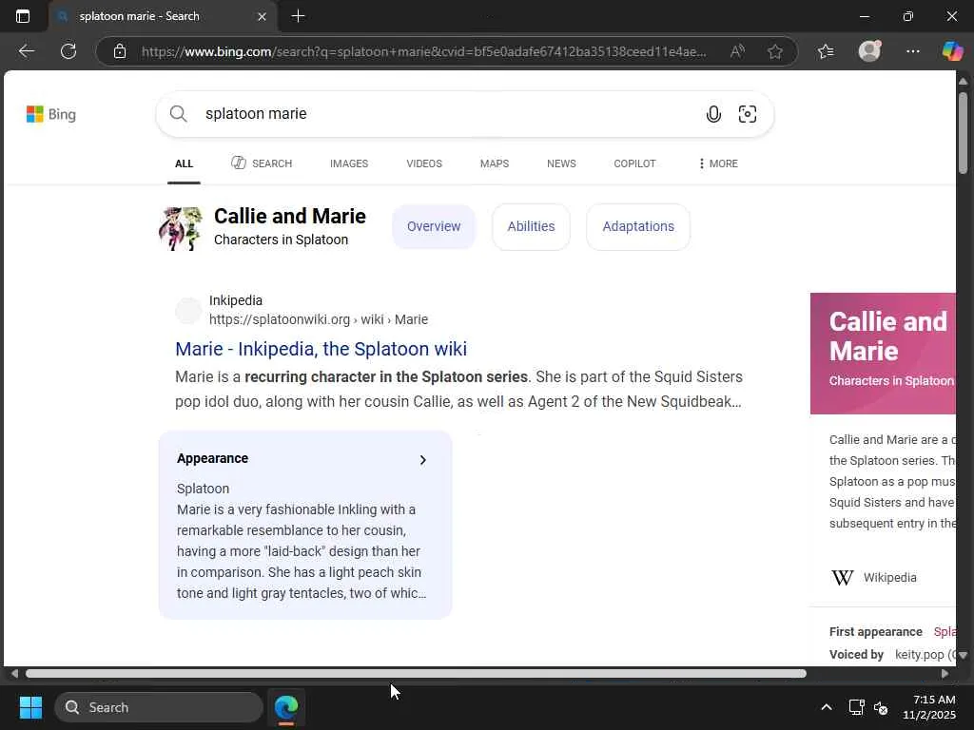Viewport: 974px width, 730px height.
Task: Open the Callie and Marie thumbnail image
Action: (181, 228)
